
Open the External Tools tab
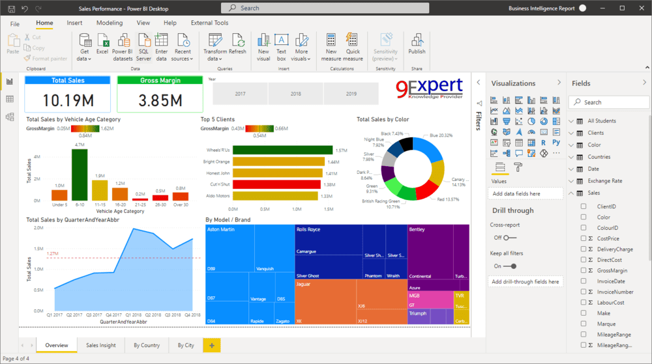tap(209, 23)
